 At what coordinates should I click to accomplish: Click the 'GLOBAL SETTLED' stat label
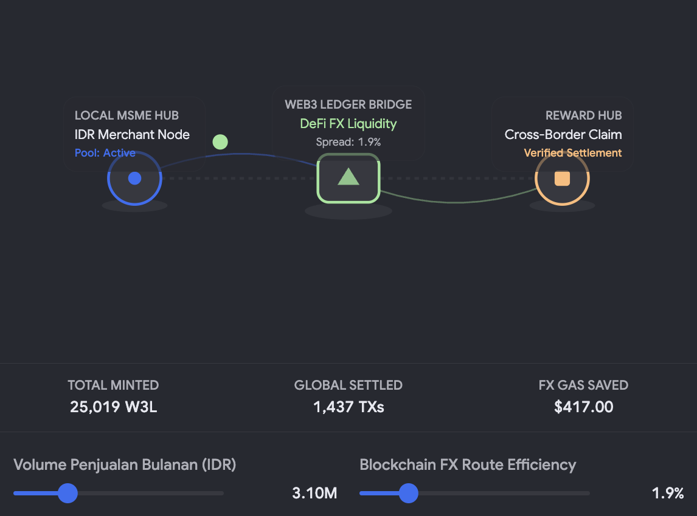point(348,385)
